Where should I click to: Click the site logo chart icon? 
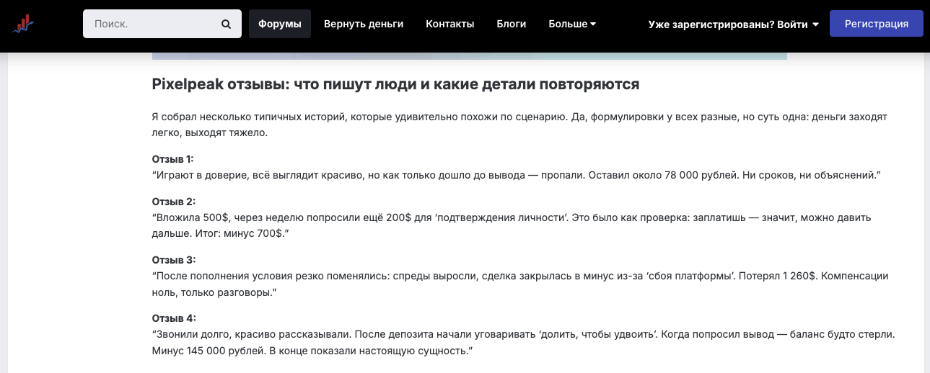23,24
